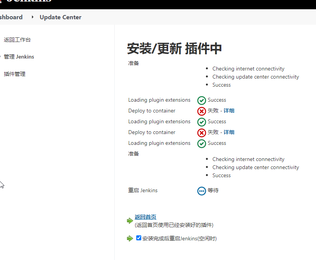Click first Deploy to container label
Screen dimensions: 316x260
click(152, 111)
